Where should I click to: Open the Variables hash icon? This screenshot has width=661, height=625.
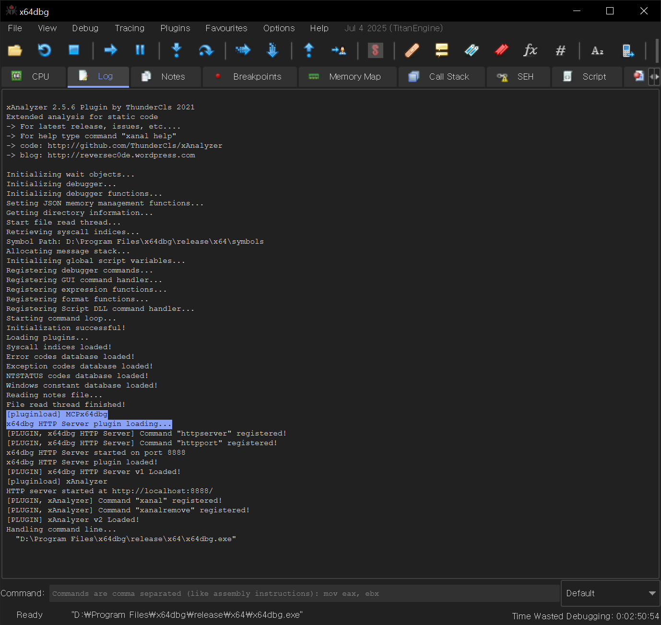click(x=560, y=50)
